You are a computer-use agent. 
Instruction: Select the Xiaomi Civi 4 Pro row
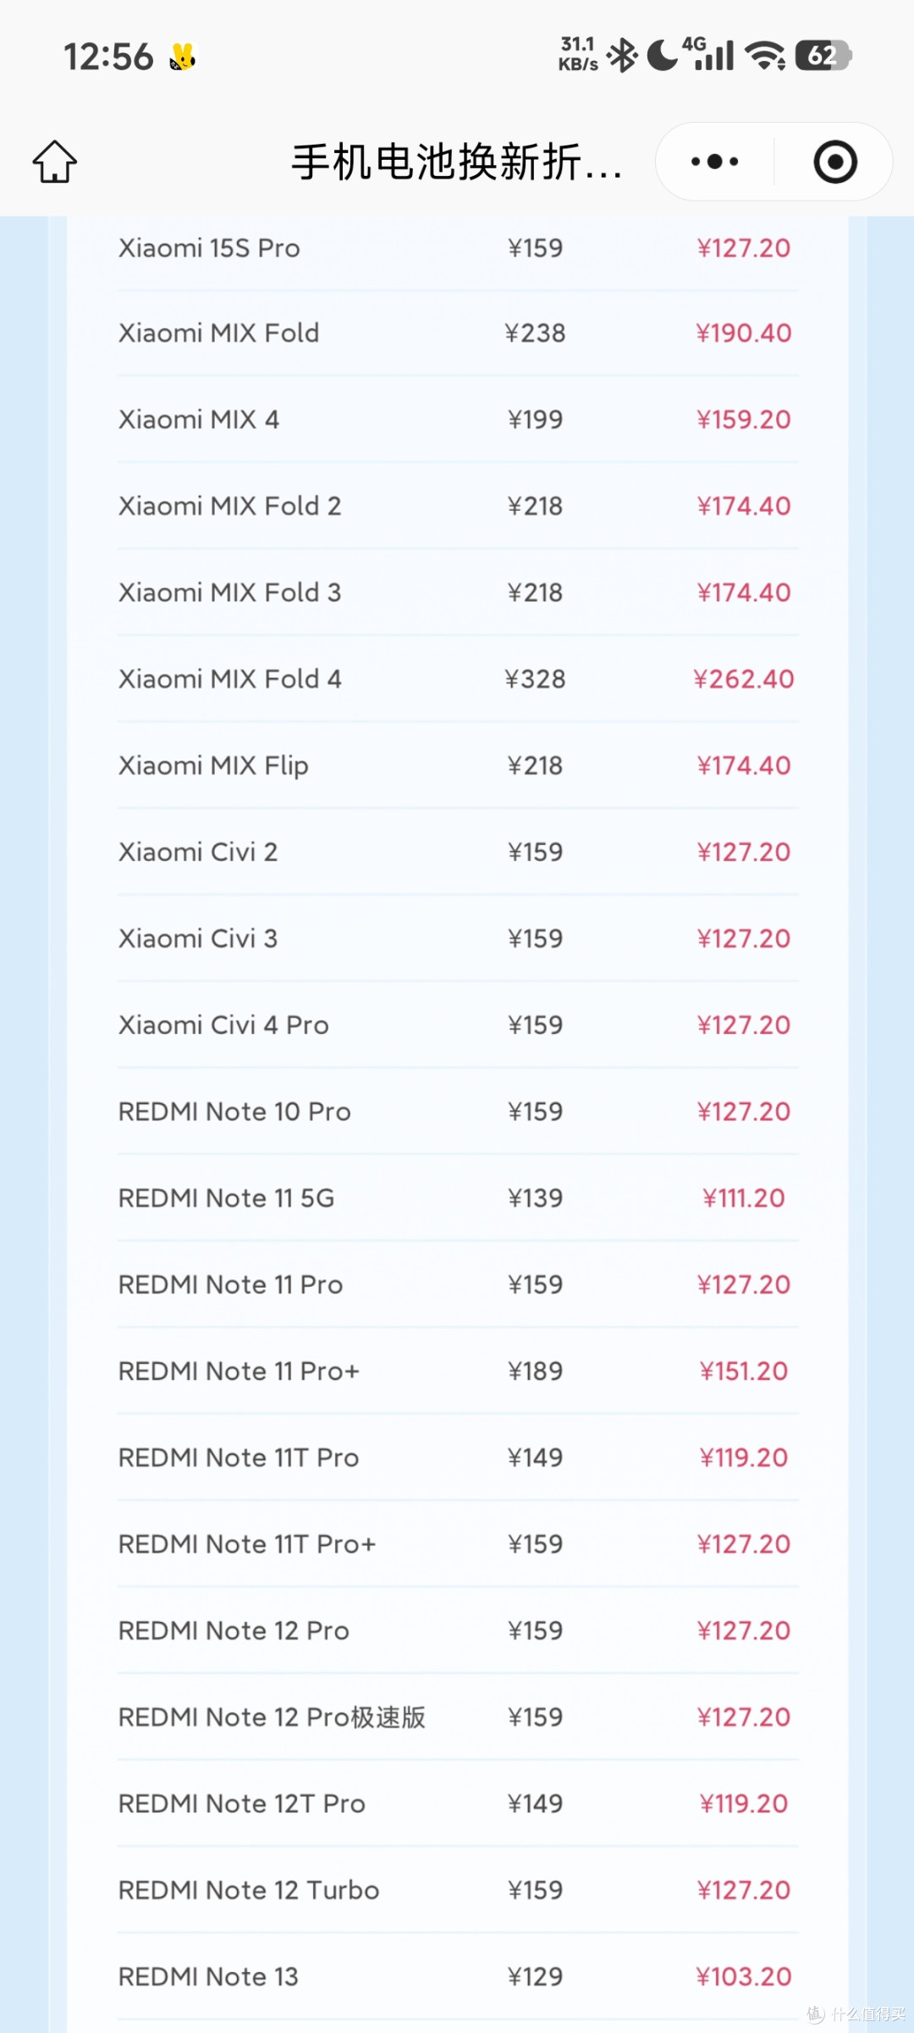click(x=457, y=1025)
